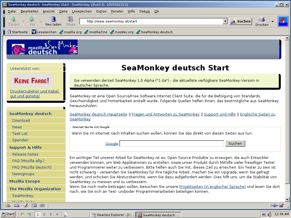
Task: Open the Lesezeichen menu
Action: (82, 11)
